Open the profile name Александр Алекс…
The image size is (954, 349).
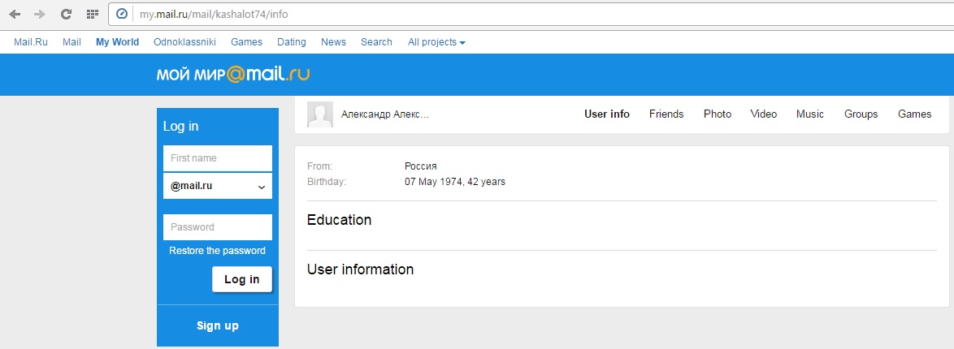point(385,114)
